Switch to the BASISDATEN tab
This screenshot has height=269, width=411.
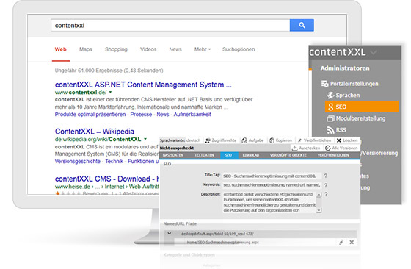[173, 155]
